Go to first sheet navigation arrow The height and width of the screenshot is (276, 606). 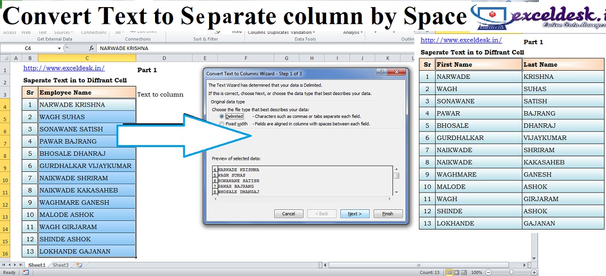5,265
